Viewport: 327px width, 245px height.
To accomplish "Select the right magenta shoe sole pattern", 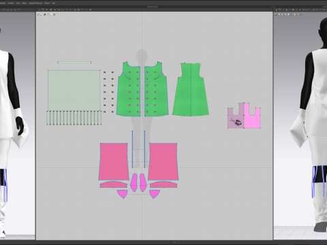I will click(142, 182).
